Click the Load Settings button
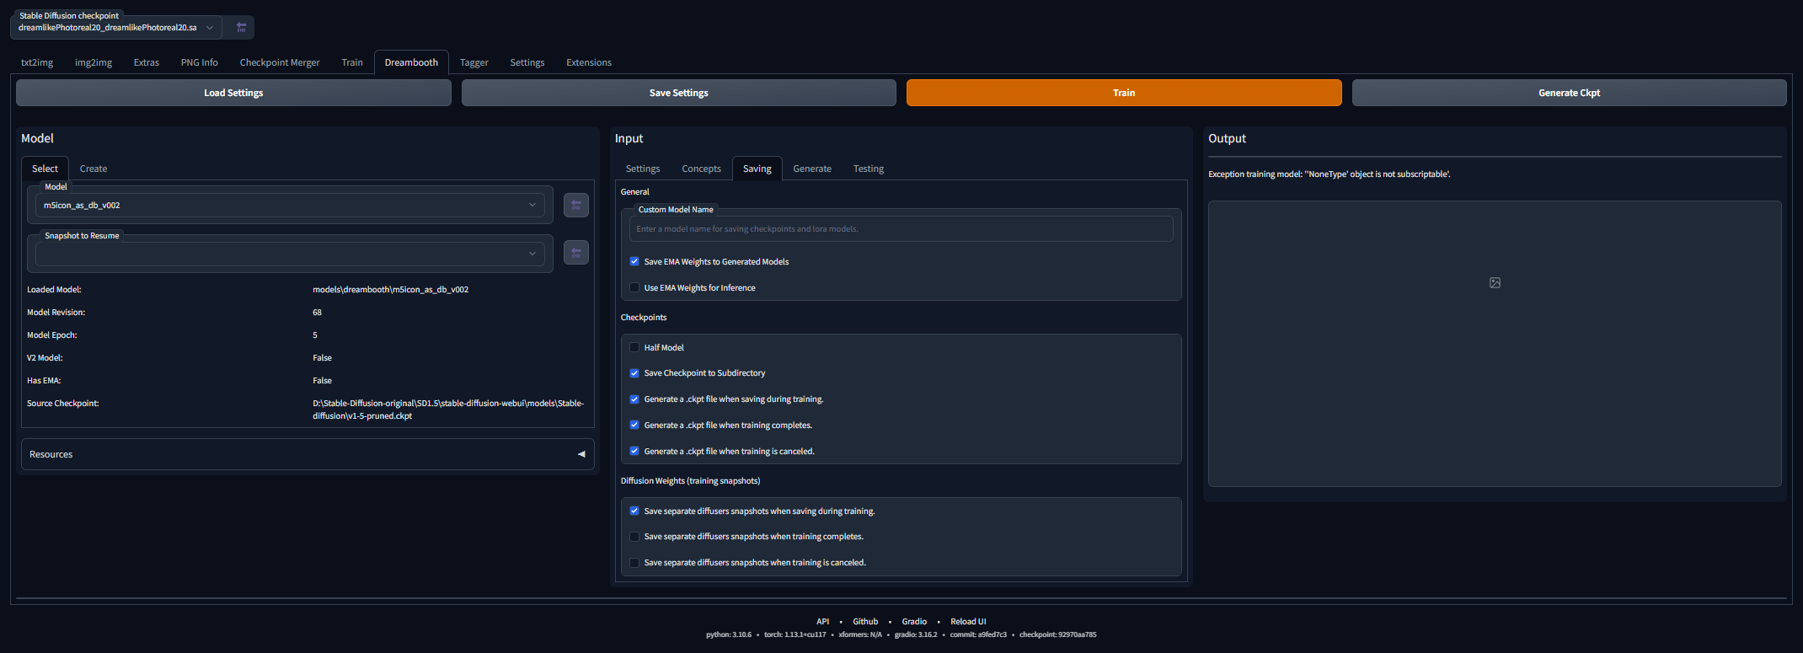 tap(233, 93)
